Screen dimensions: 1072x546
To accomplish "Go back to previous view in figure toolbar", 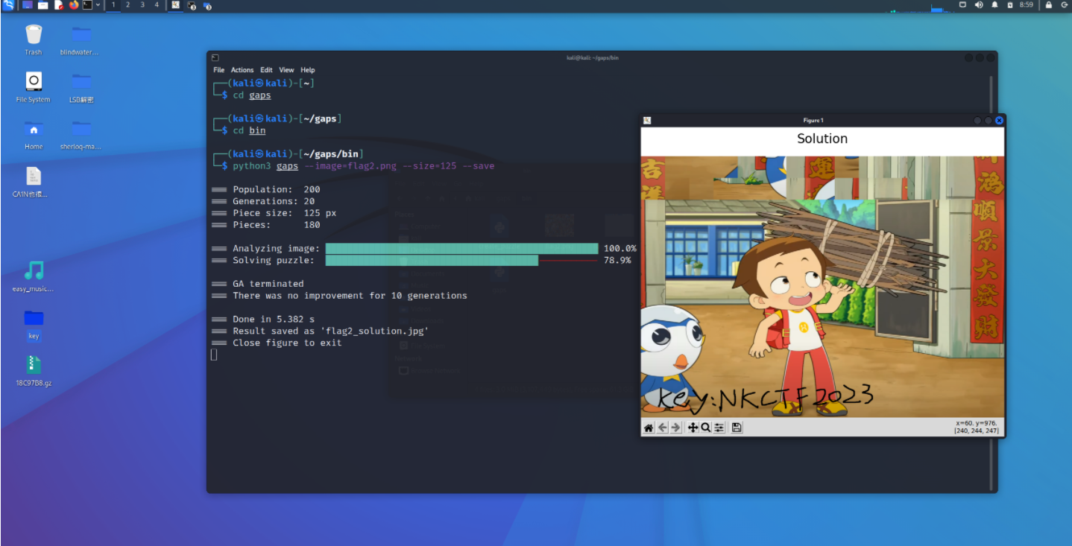I will coord(662,428).
